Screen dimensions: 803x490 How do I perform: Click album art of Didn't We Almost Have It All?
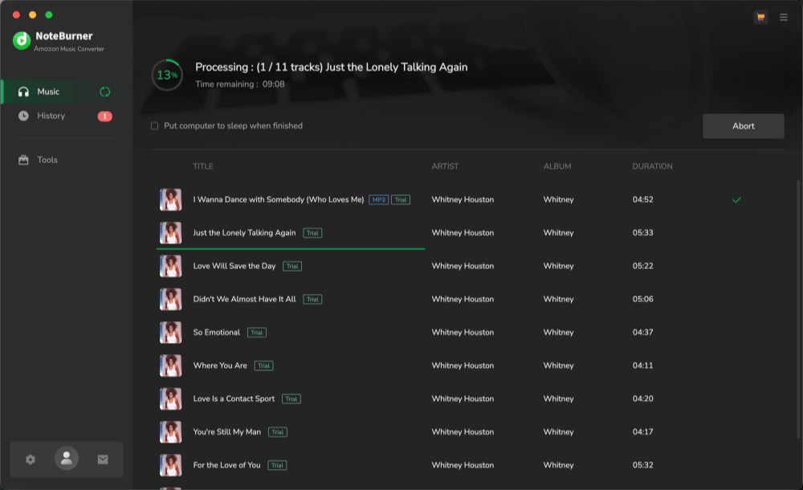coord(170,300)
